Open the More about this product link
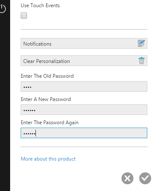This screenshot has height=191, width=157. click(48, 159)
